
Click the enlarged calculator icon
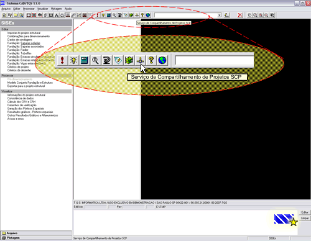pyautogui.click(x=85, y=60)
